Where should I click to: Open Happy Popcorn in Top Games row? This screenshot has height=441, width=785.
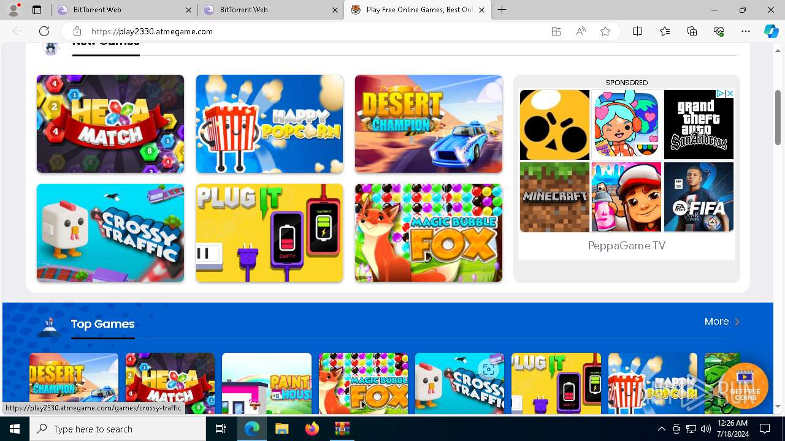[x=653, y=383]
